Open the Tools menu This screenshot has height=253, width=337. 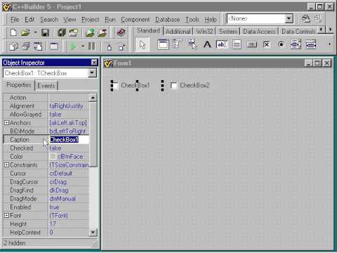pyautogui.click(x=192, y=20)
